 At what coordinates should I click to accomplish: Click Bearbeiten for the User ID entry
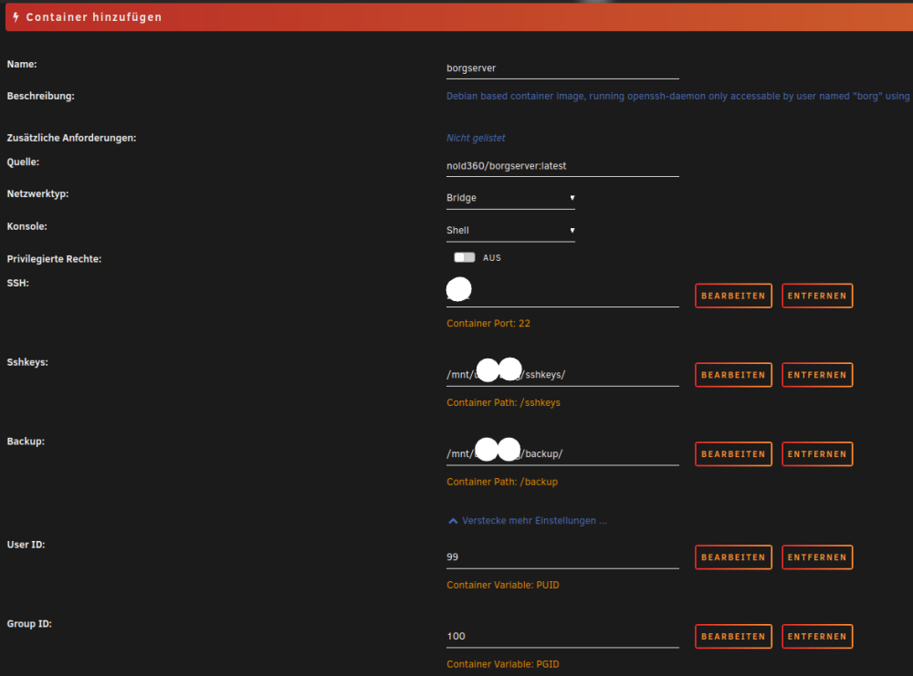(x=733, y=557)
